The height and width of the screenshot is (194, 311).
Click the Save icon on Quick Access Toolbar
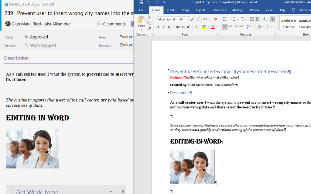coord(141,2)
